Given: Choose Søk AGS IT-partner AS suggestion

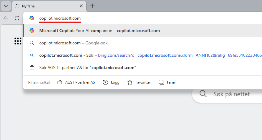Looking at the screenshot, I should pyautogui.click(x=143, y=68).
